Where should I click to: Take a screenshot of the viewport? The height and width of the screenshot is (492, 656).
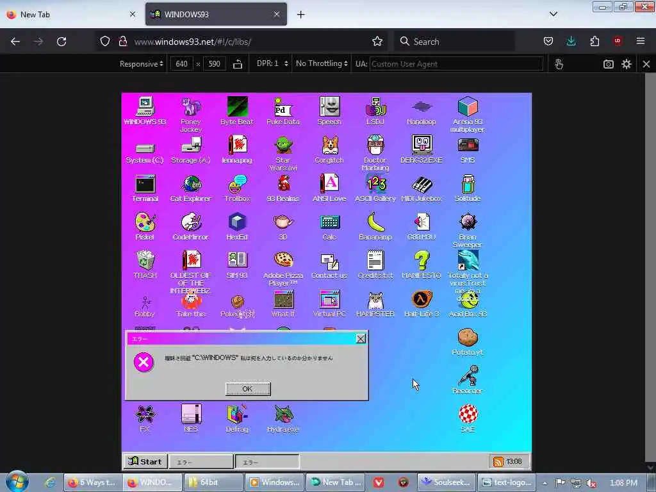609,64
